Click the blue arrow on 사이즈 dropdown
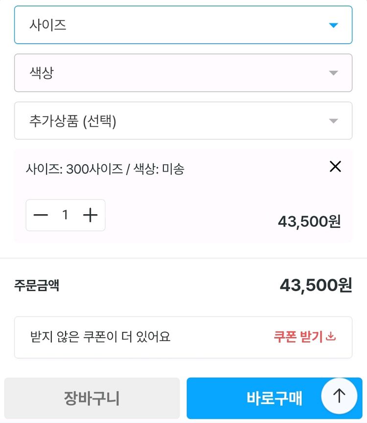Screen dimensions: 367x423 click(x=333, y=25)
